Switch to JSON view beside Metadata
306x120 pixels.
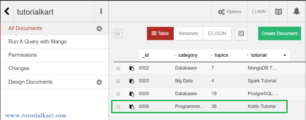tap(217, 33)
